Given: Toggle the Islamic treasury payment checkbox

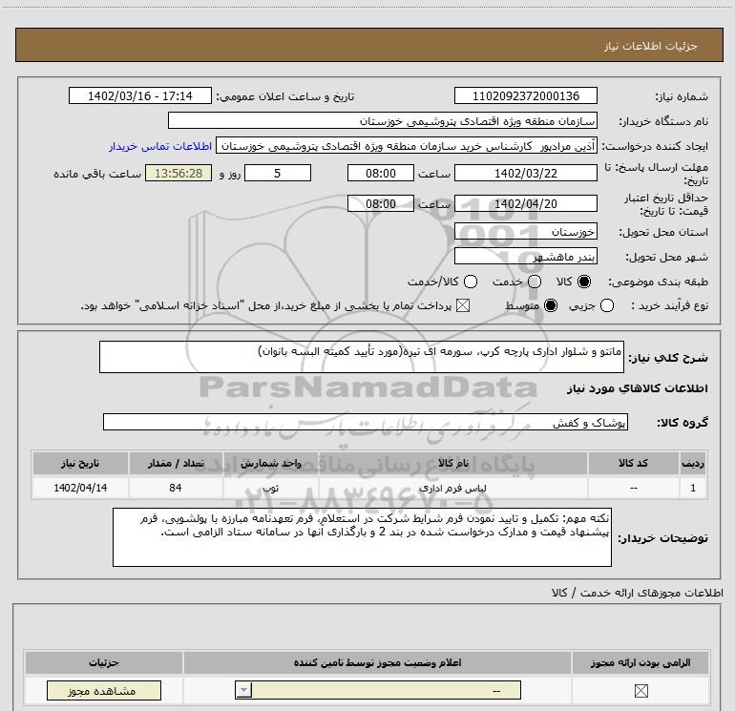Looking at the screenshot, I should pyautogui.click(x=463, y=306).
